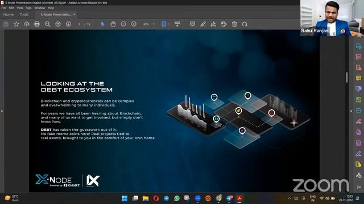Open the Windows Start menu

(x=125, y=198)
